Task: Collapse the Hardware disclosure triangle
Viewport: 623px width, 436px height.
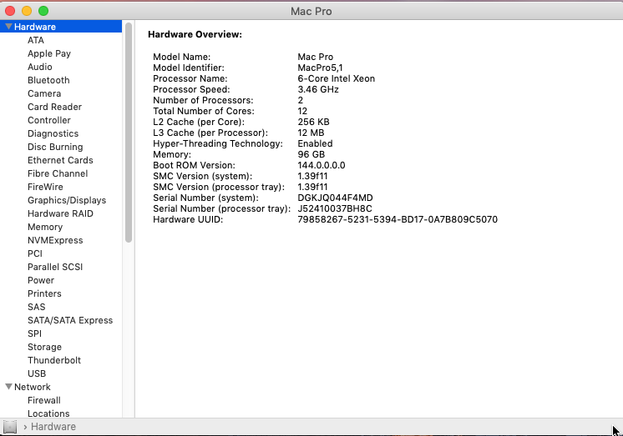Action: pos(8,27)
